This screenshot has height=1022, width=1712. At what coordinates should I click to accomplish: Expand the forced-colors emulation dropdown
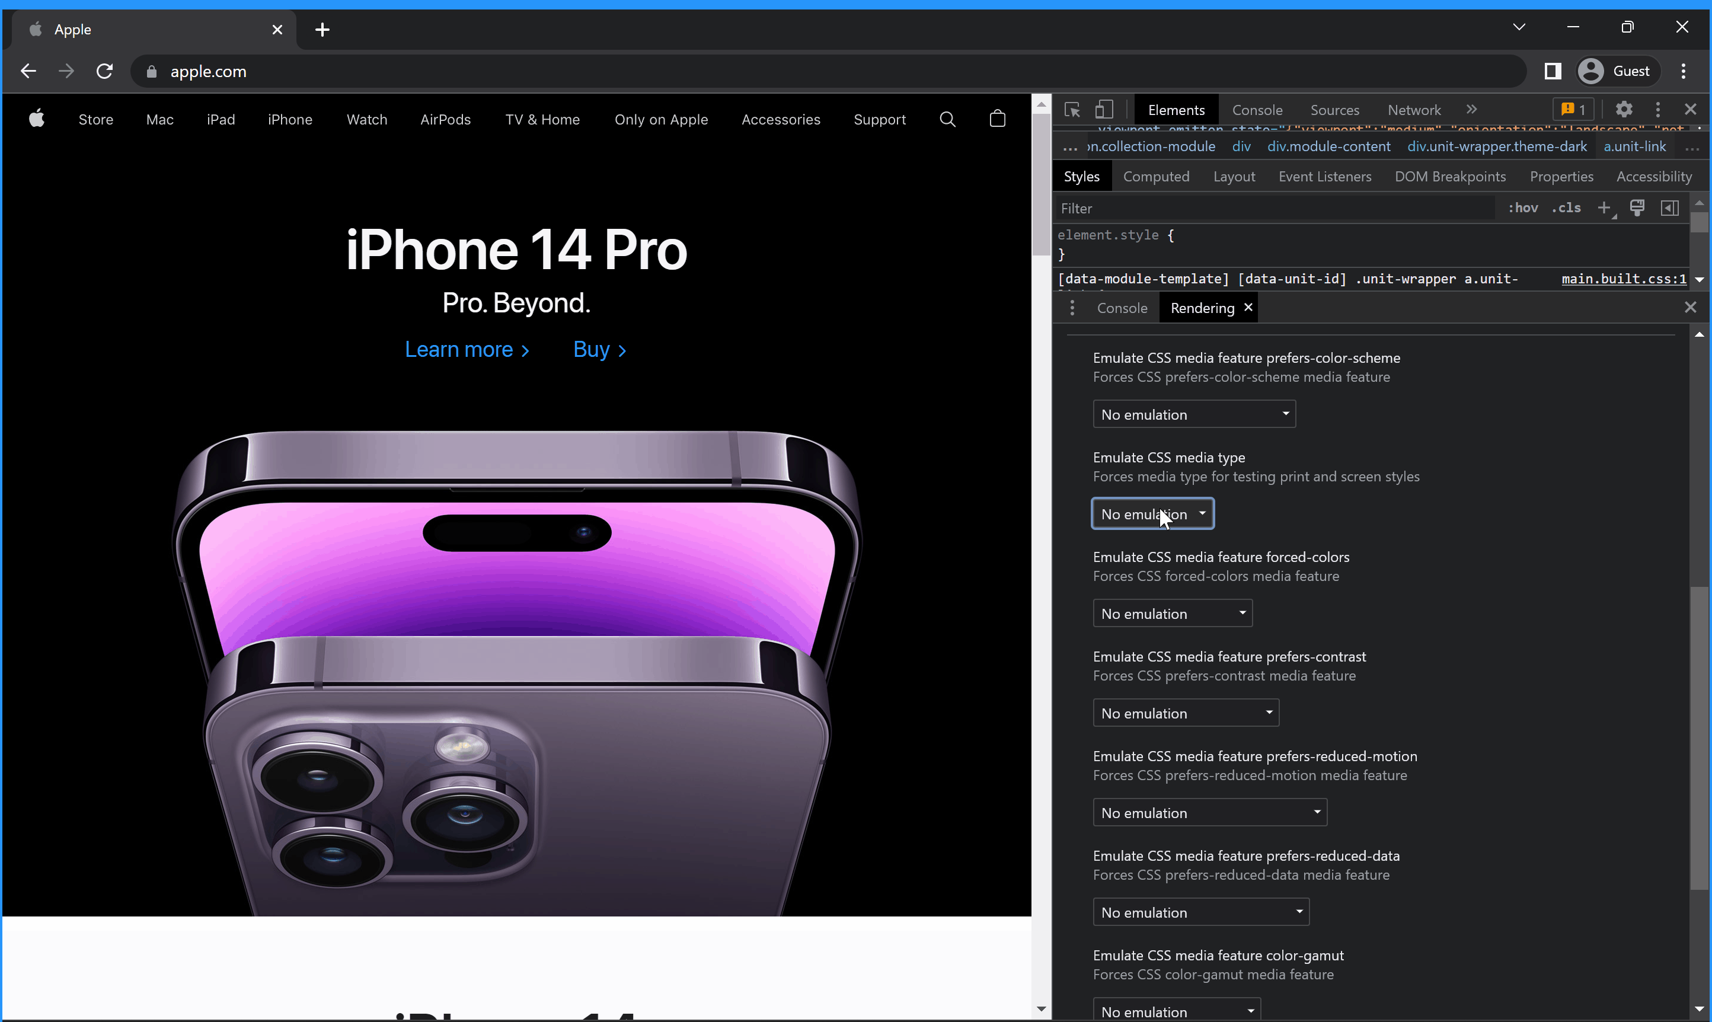[1172, 612]
